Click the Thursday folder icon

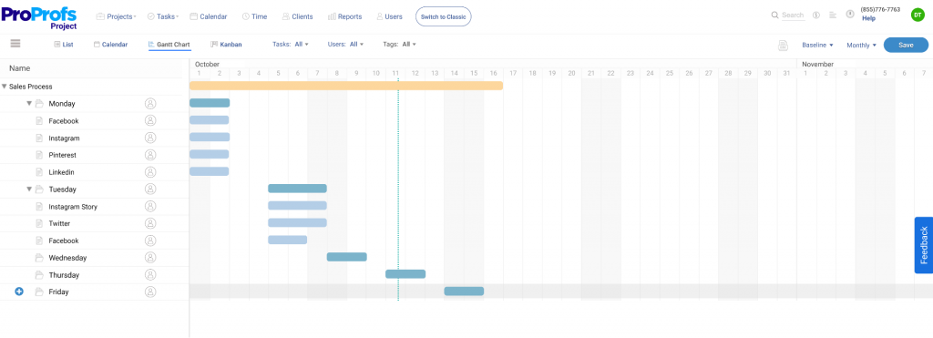pyautogui.click(x=39, y=275)
